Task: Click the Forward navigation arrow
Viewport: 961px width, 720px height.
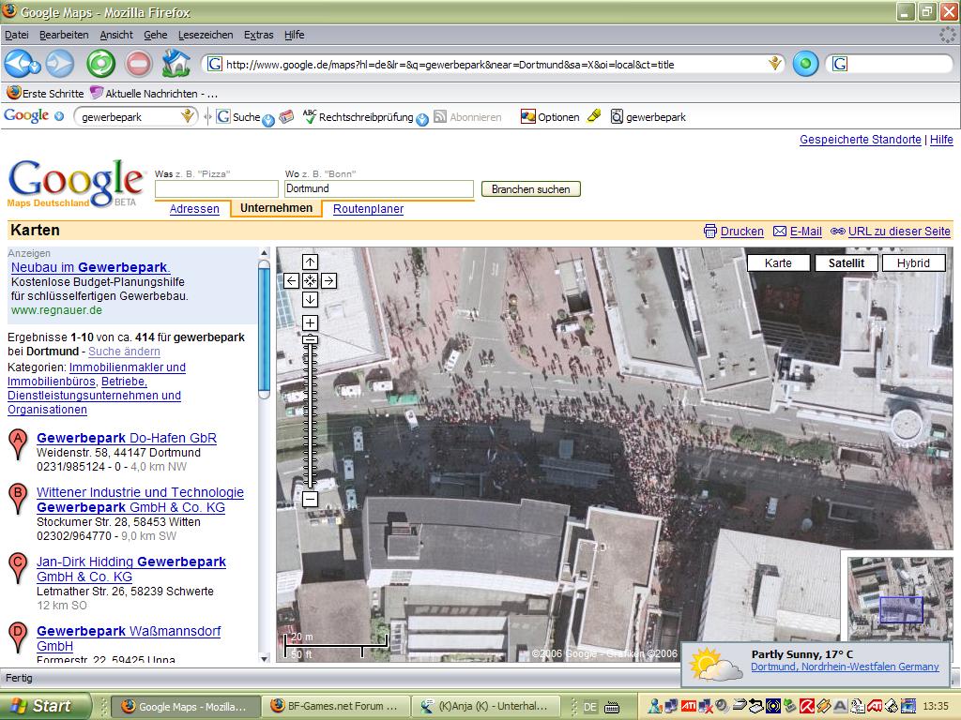Action: point(60,64)
